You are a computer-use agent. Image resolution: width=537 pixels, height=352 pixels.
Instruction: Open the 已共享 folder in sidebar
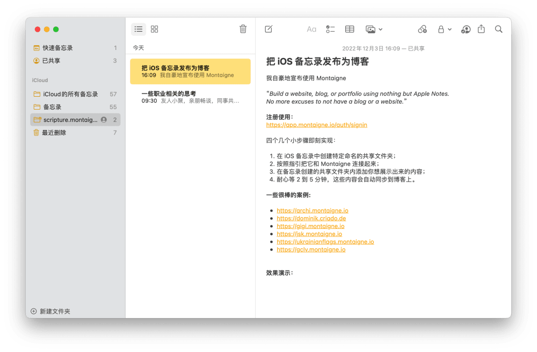(52, 61)
